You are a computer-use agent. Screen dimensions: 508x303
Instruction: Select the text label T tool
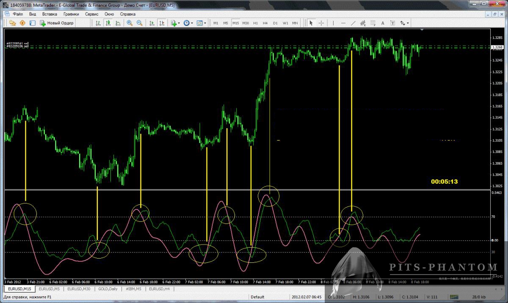392,23
